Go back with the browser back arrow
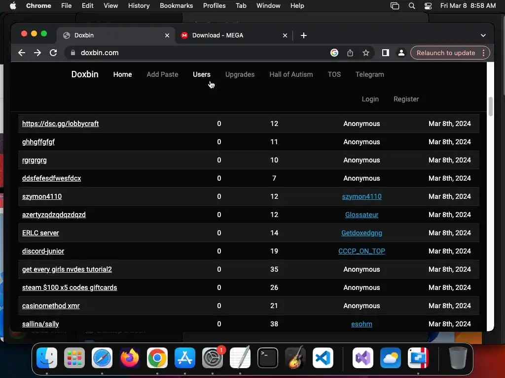505x378 pixels. pyautogui.click(x=22, y=53)
